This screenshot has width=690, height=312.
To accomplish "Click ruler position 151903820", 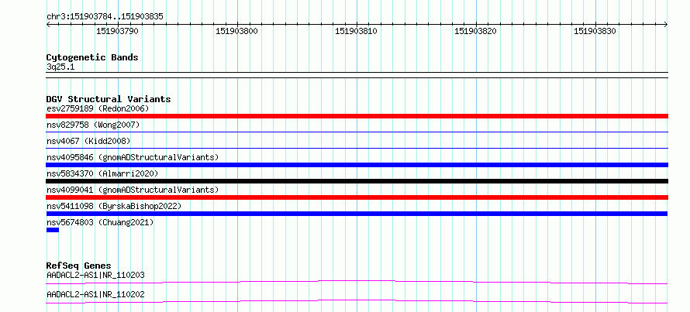I will tap(476, 31).
